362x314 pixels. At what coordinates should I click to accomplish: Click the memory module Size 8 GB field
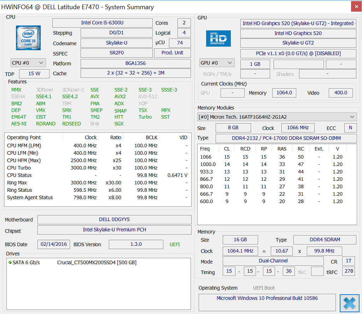(x=233, y=128)
